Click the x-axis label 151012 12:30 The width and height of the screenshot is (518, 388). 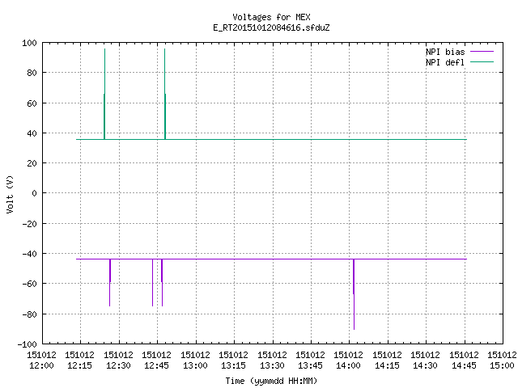119,361
